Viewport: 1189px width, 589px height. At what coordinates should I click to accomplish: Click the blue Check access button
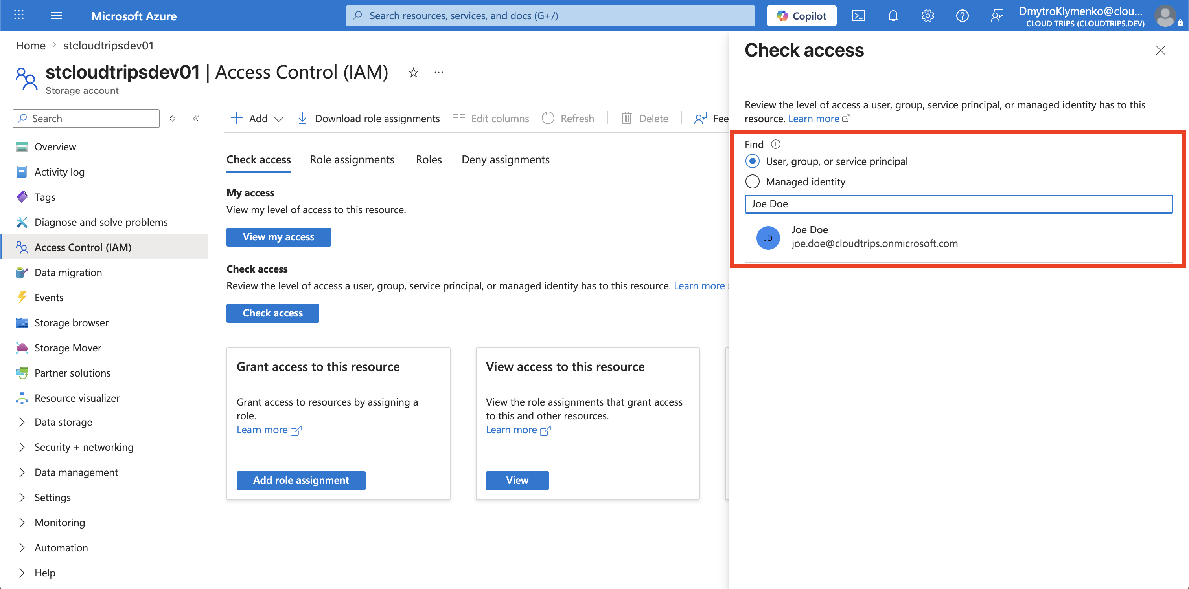pyautogui.click(x=273, y=313)
